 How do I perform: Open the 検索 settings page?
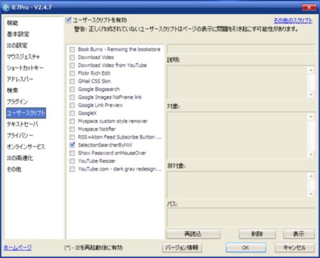tap(12, 90)
